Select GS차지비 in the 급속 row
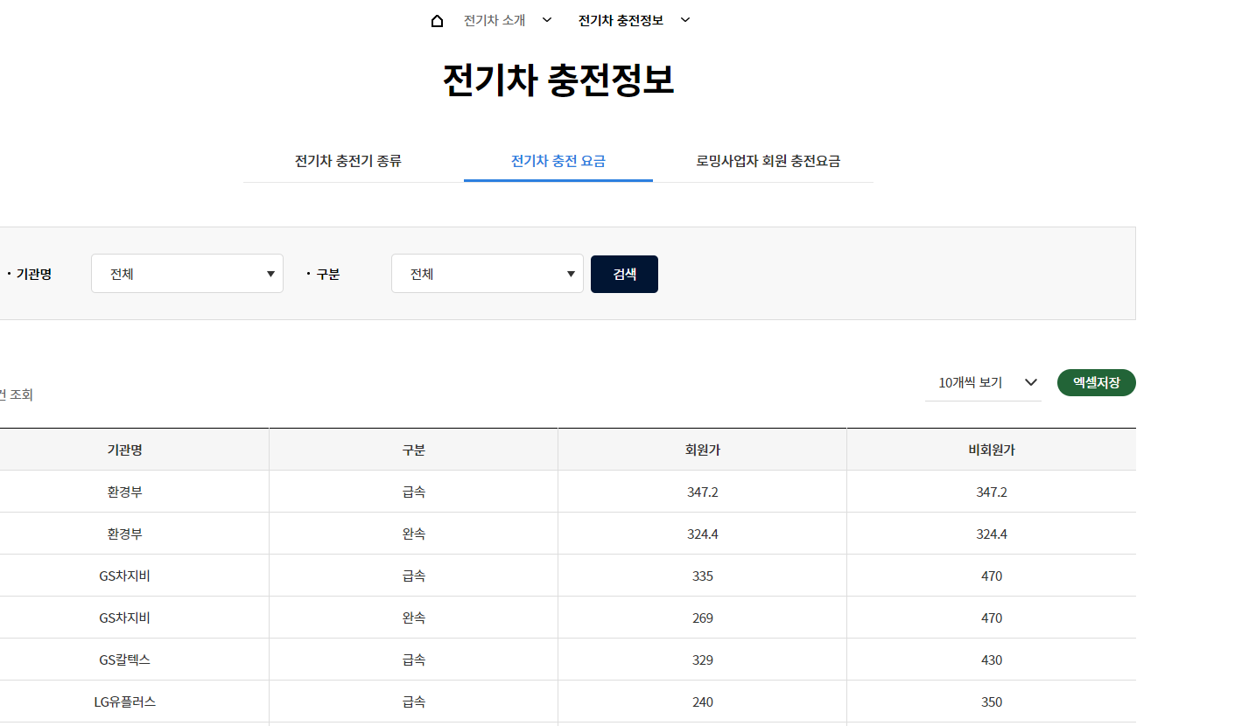 click(124, 576)
